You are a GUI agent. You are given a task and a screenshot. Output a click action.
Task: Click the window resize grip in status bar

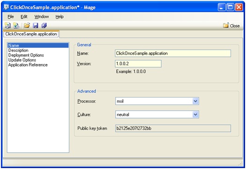coord(241,164)
